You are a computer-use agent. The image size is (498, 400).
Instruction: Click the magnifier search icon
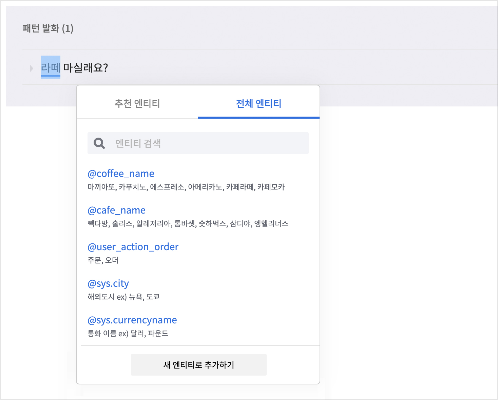click(x=99, y=143)
